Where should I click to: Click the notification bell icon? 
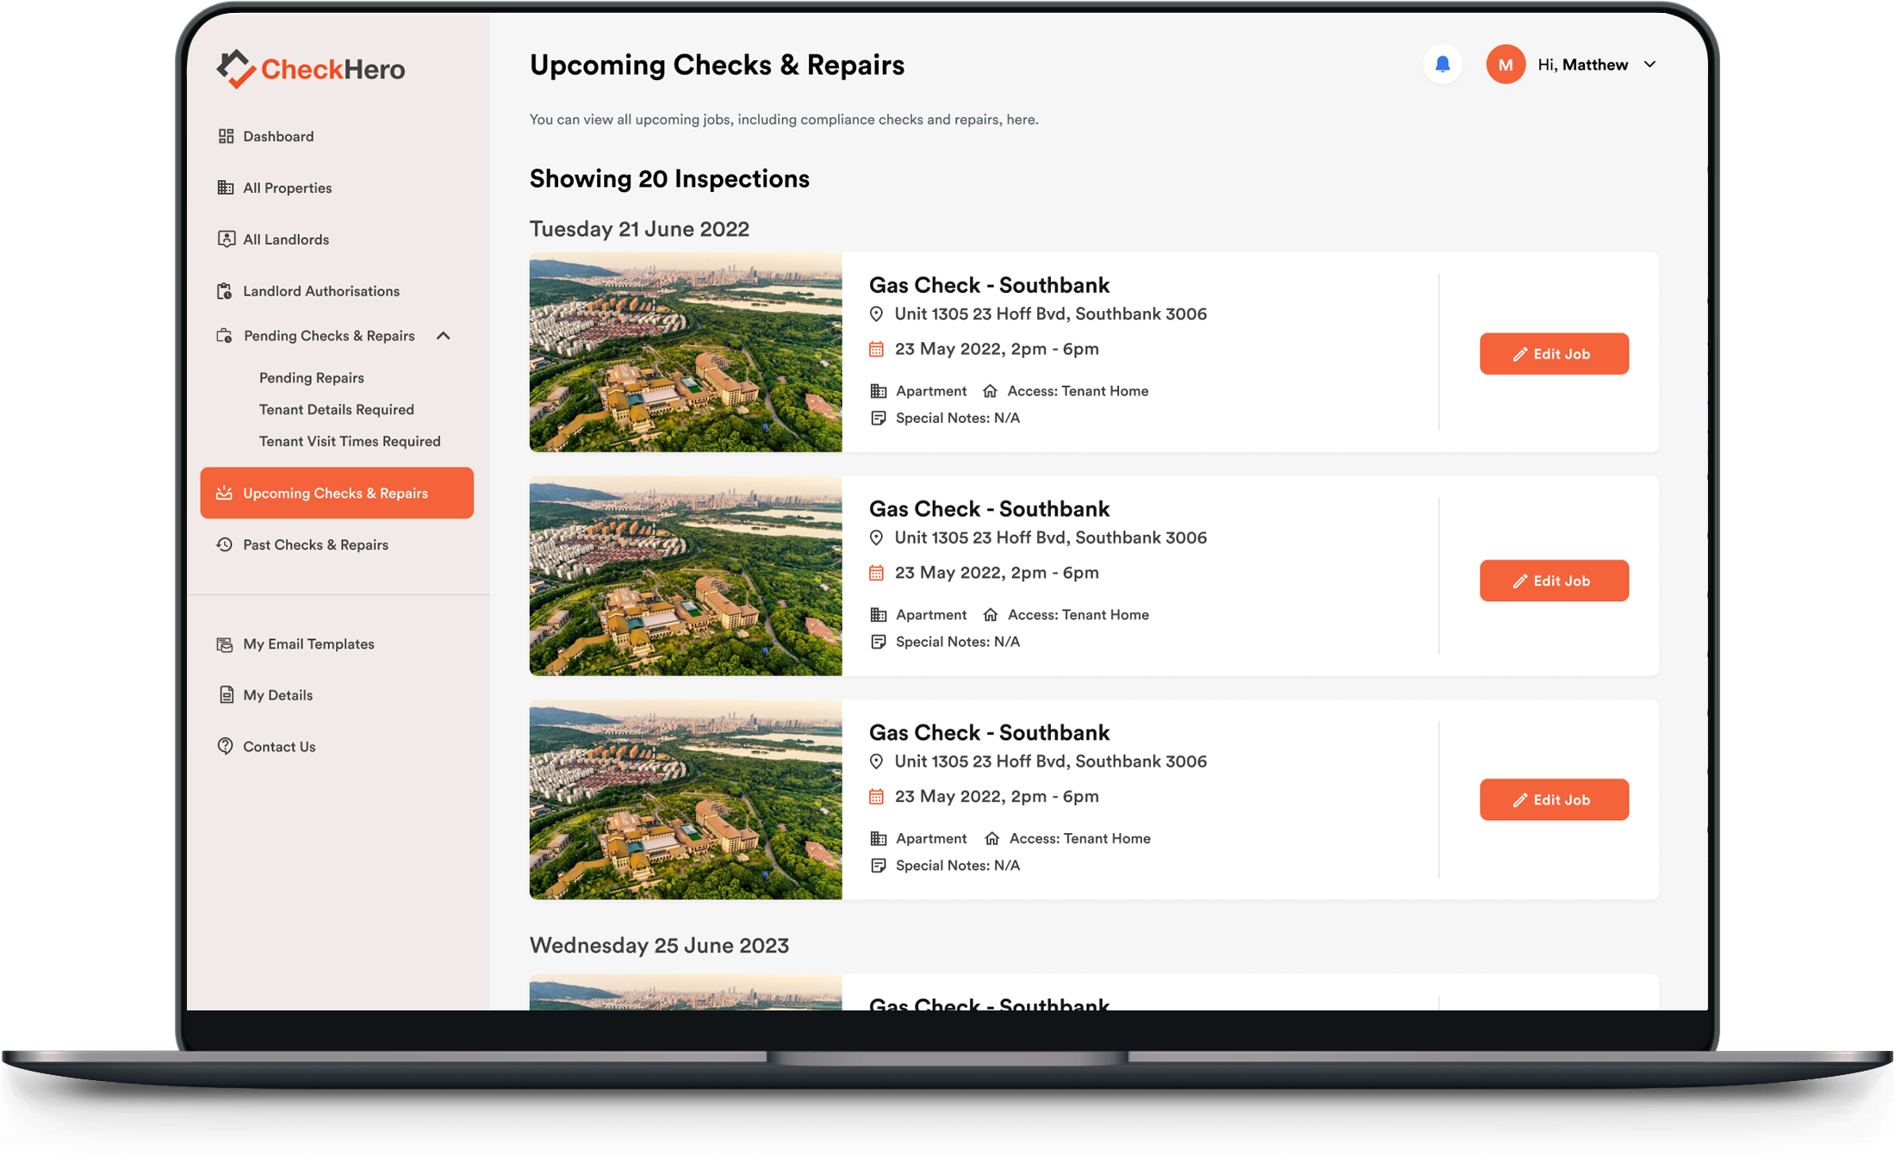click(1442, 64)
